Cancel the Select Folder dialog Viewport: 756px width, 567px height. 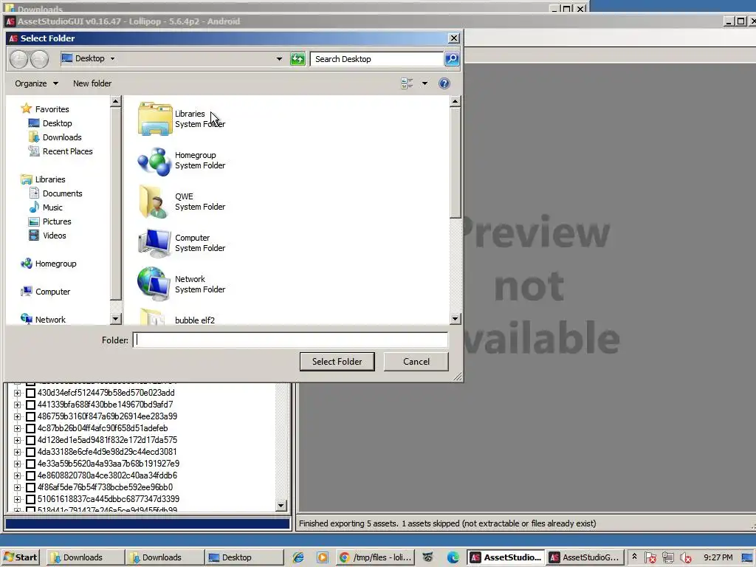[416, 362]
